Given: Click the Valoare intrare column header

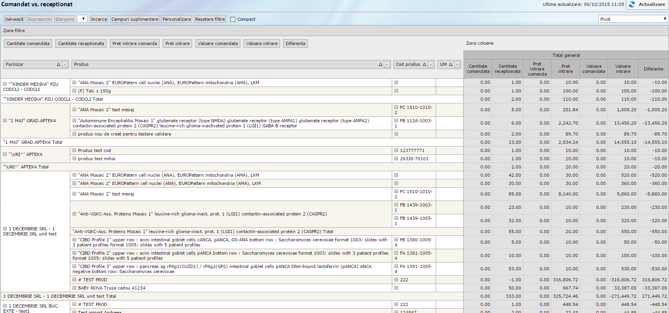Looking at the screenshot, I should coord(623,69).
